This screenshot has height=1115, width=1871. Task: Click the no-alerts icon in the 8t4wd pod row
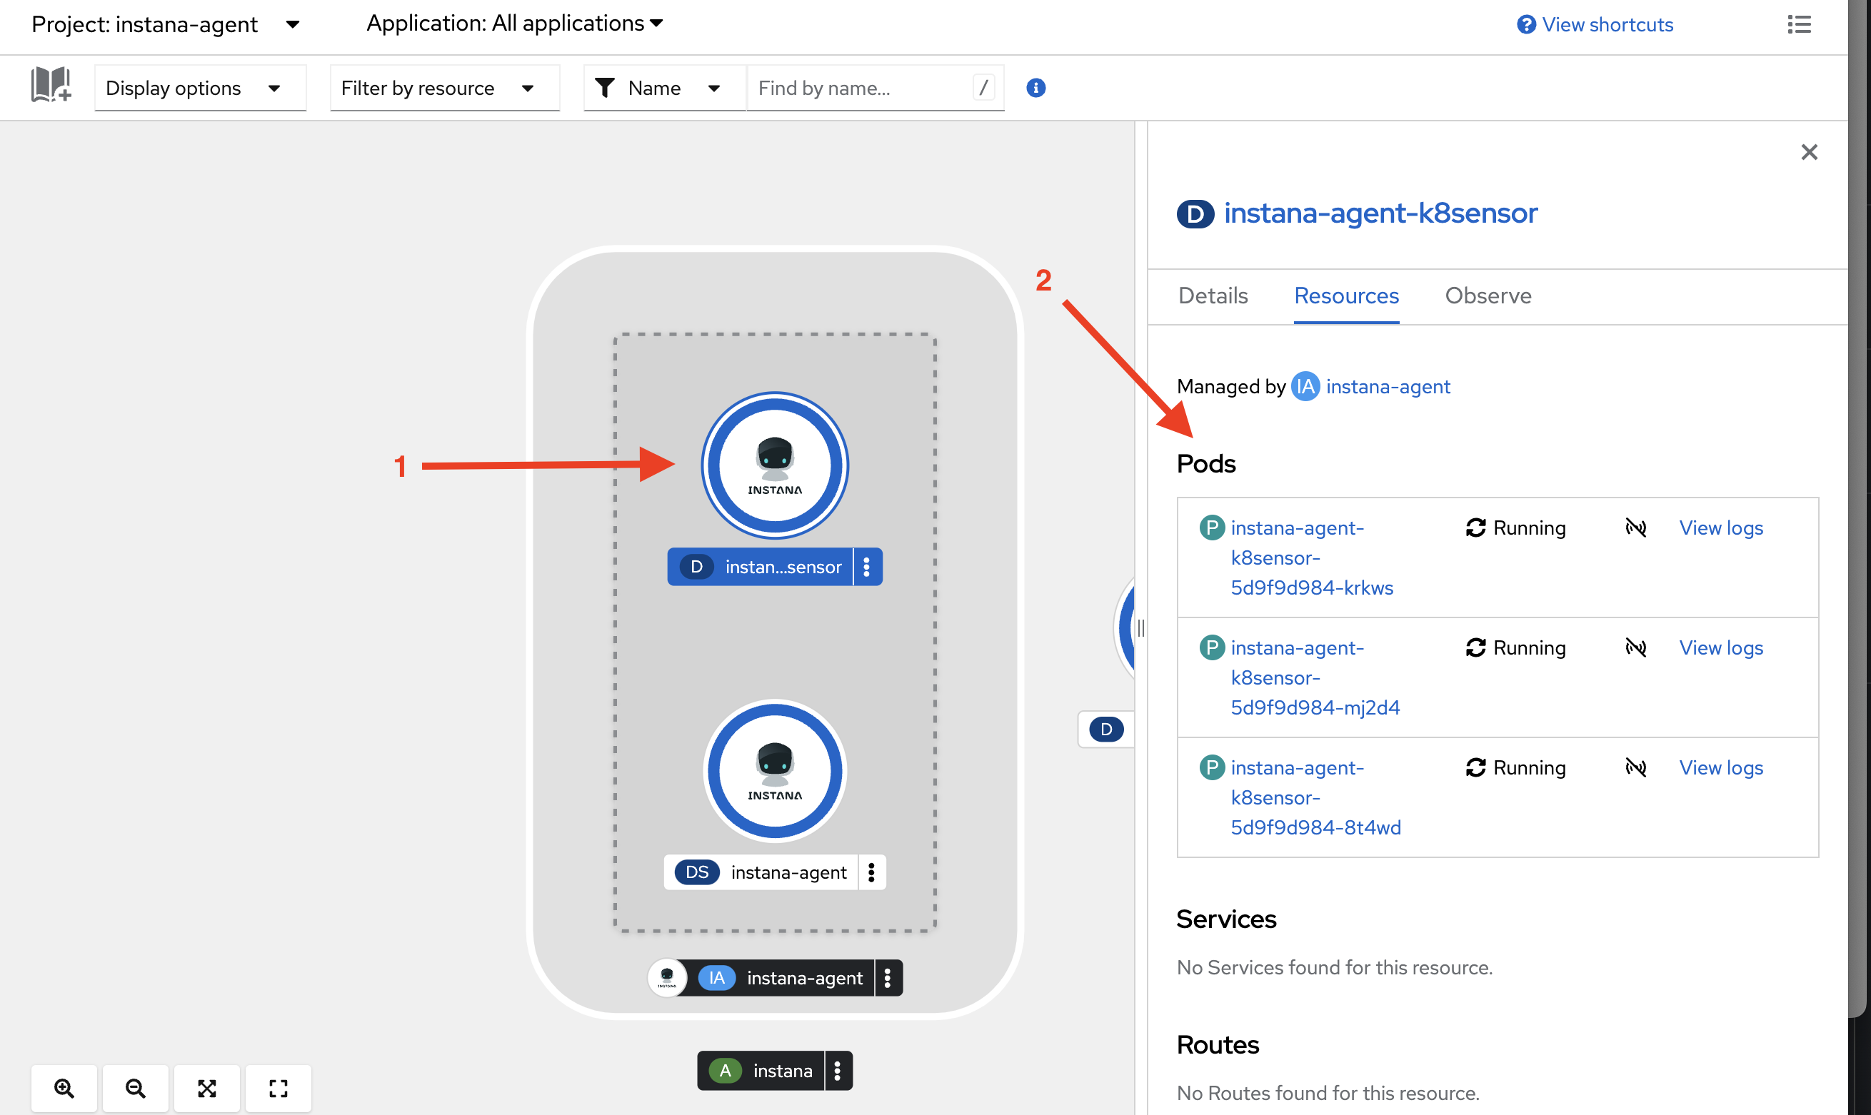[1636, 768]
